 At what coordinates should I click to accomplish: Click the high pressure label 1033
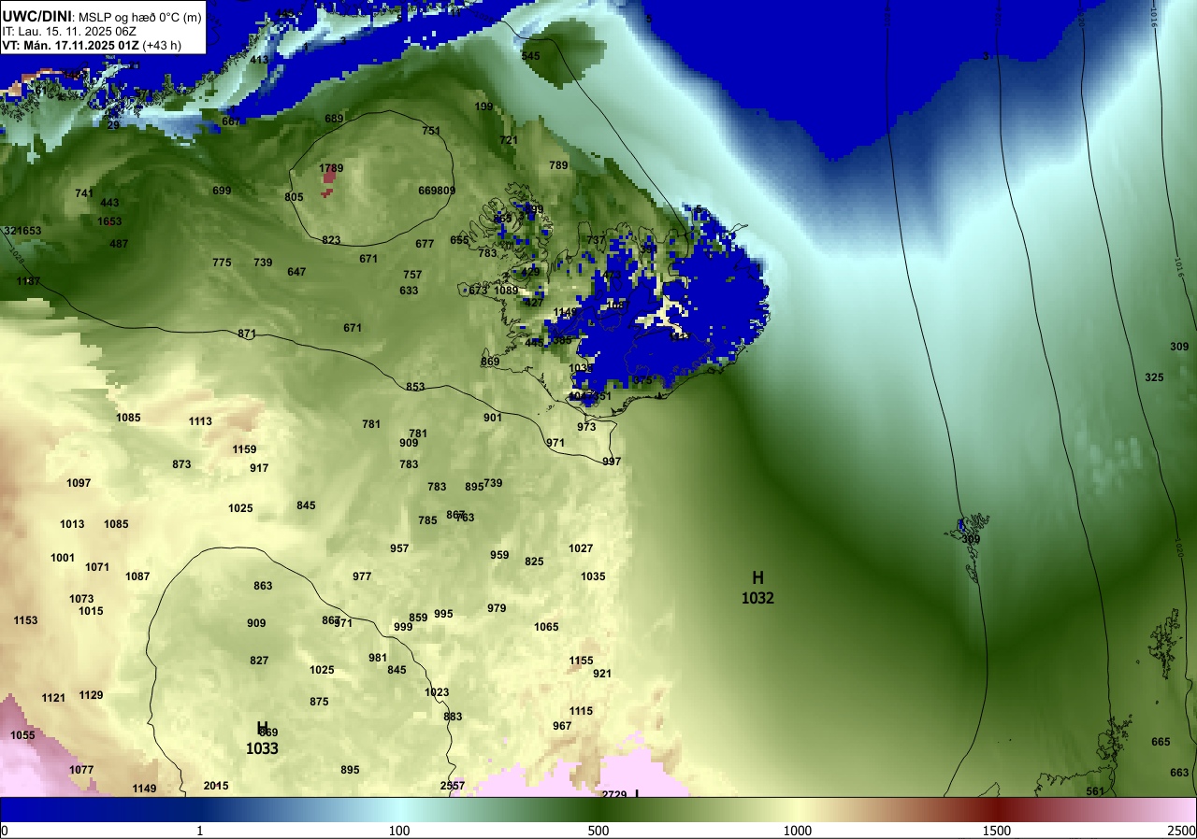click(x=262, y=748)
